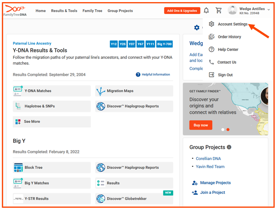Click globe icon in Y-DNA Haplogroup Reports
Image resolution: width=277 pixels, height=210 pixels.
[x=101, y=106]
